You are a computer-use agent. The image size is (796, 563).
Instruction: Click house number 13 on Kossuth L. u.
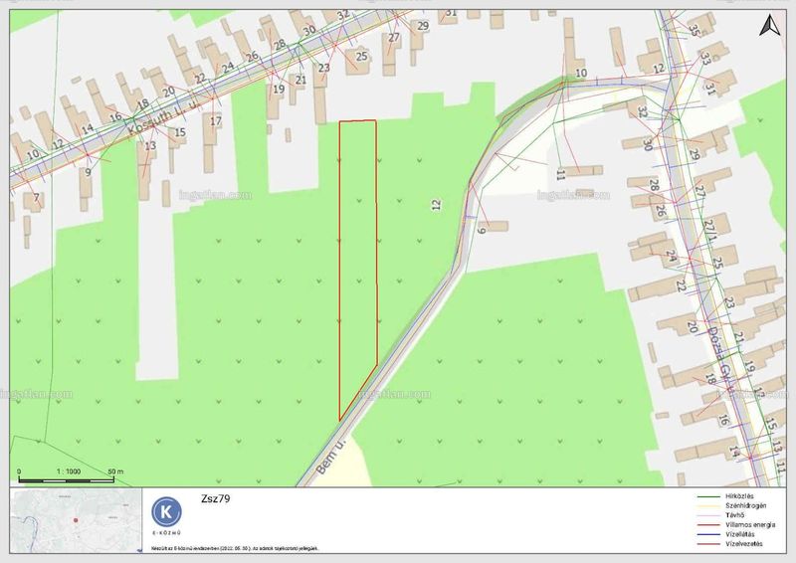coord(150,145)
